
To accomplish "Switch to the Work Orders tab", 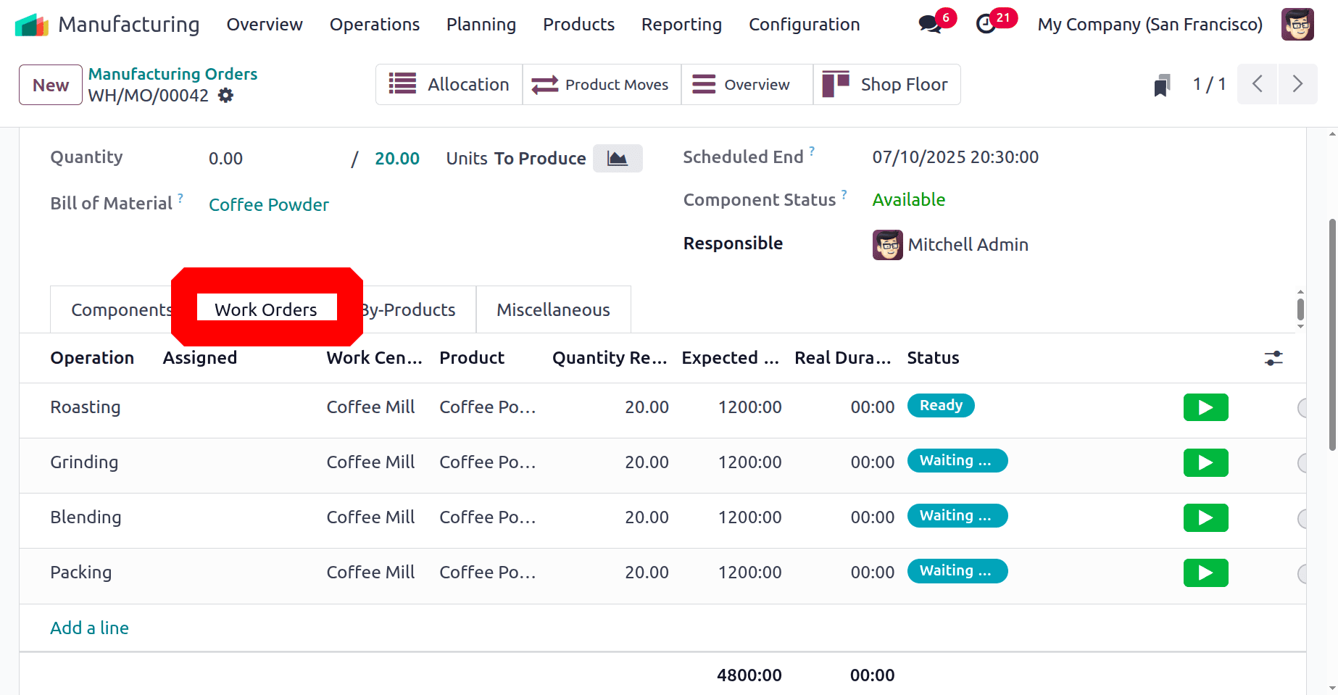I will (x=266, y=309).
